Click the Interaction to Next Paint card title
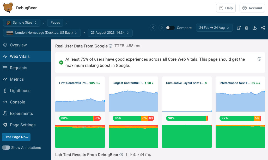This screenshot has width=268, height=160. click(x=235, y=83)
